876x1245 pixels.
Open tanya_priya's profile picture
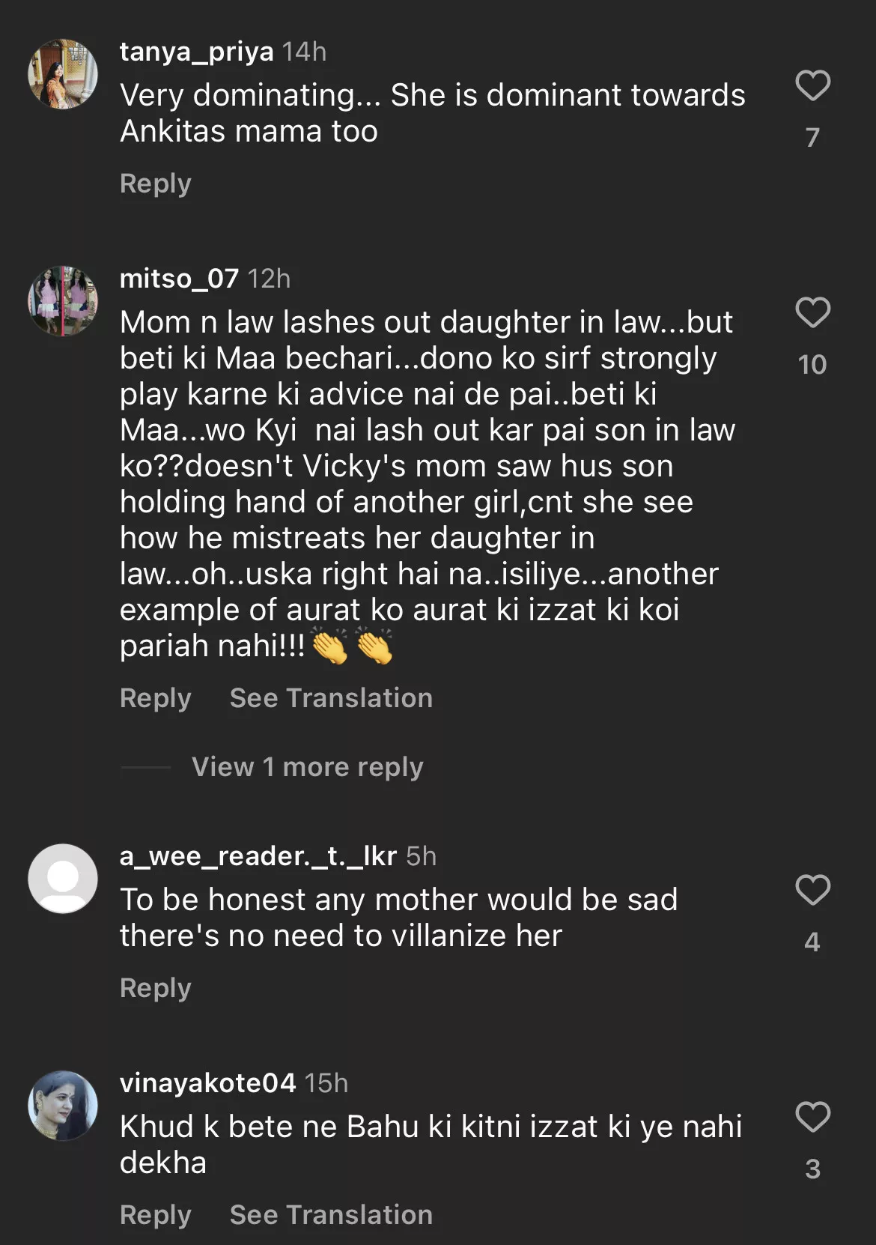63,74
